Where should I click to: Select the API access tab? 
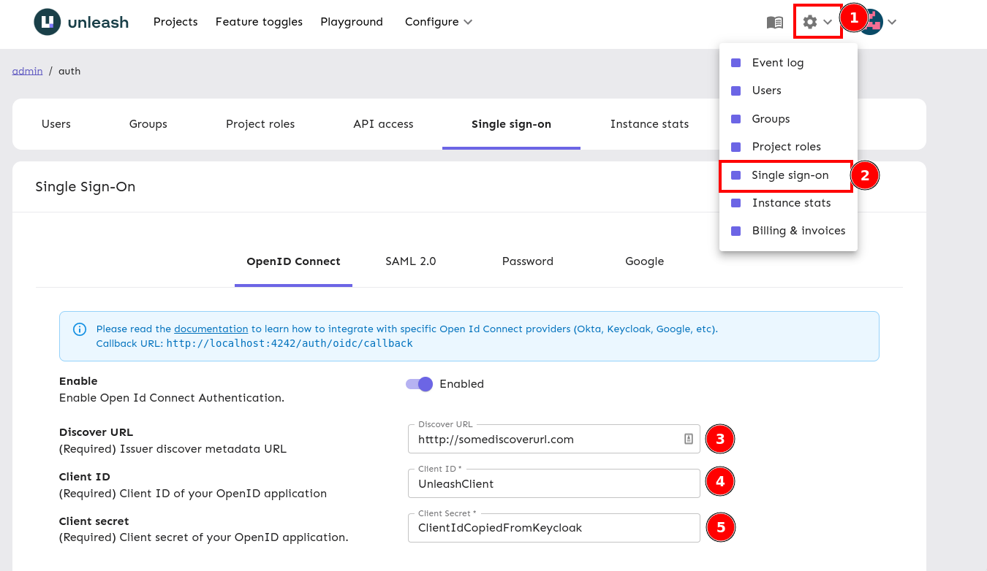(383, 123)
